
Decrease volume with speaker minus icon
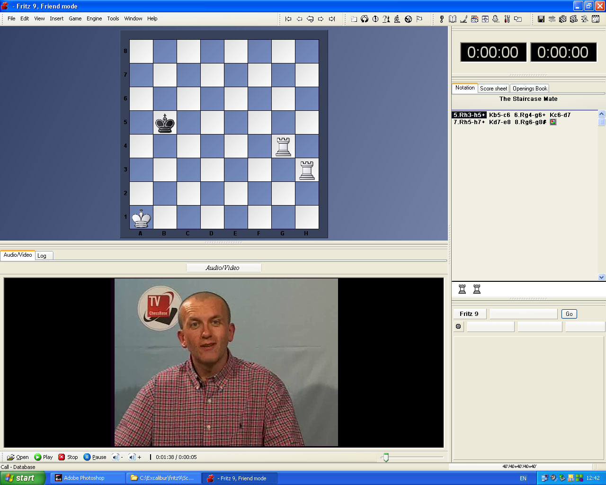pos(117,457)
